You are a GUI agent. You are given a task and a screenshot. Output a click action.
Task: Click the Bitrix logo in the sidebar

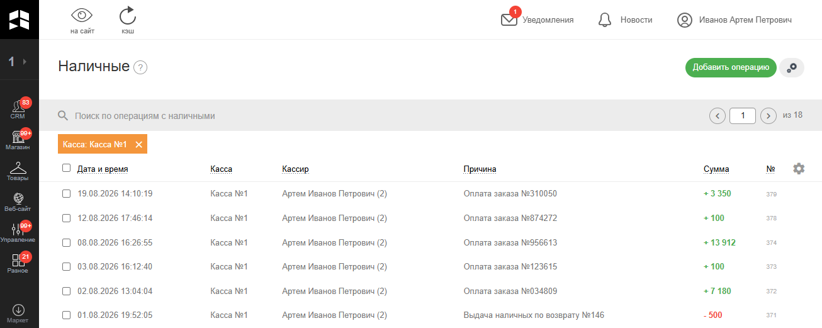click(19, 20)
